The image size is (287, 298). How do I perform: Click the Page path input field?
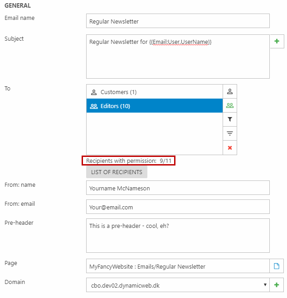pyautogui.click(x=178, y=266)
